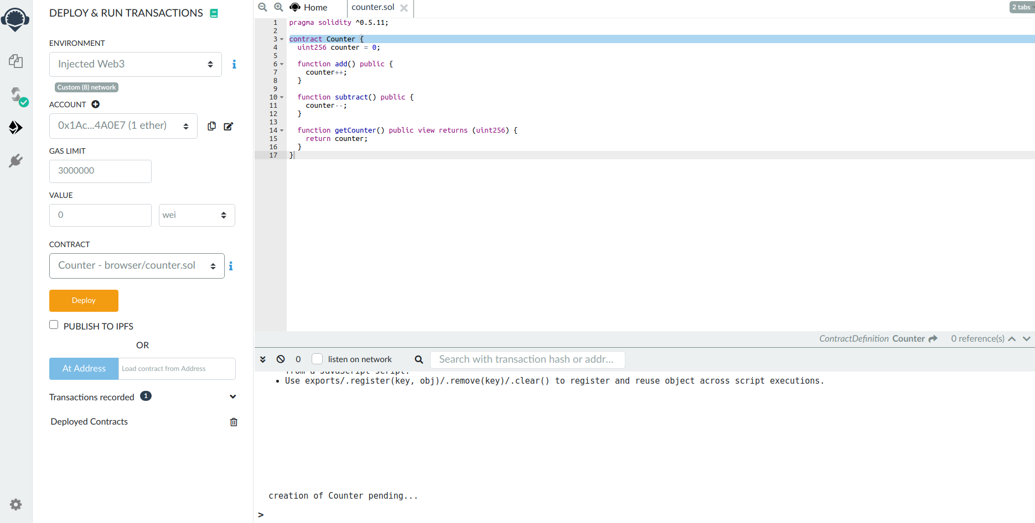Open the File Explorers panel icon
The height and width of the screenshot is (523, 1035).
click(15, 61)
